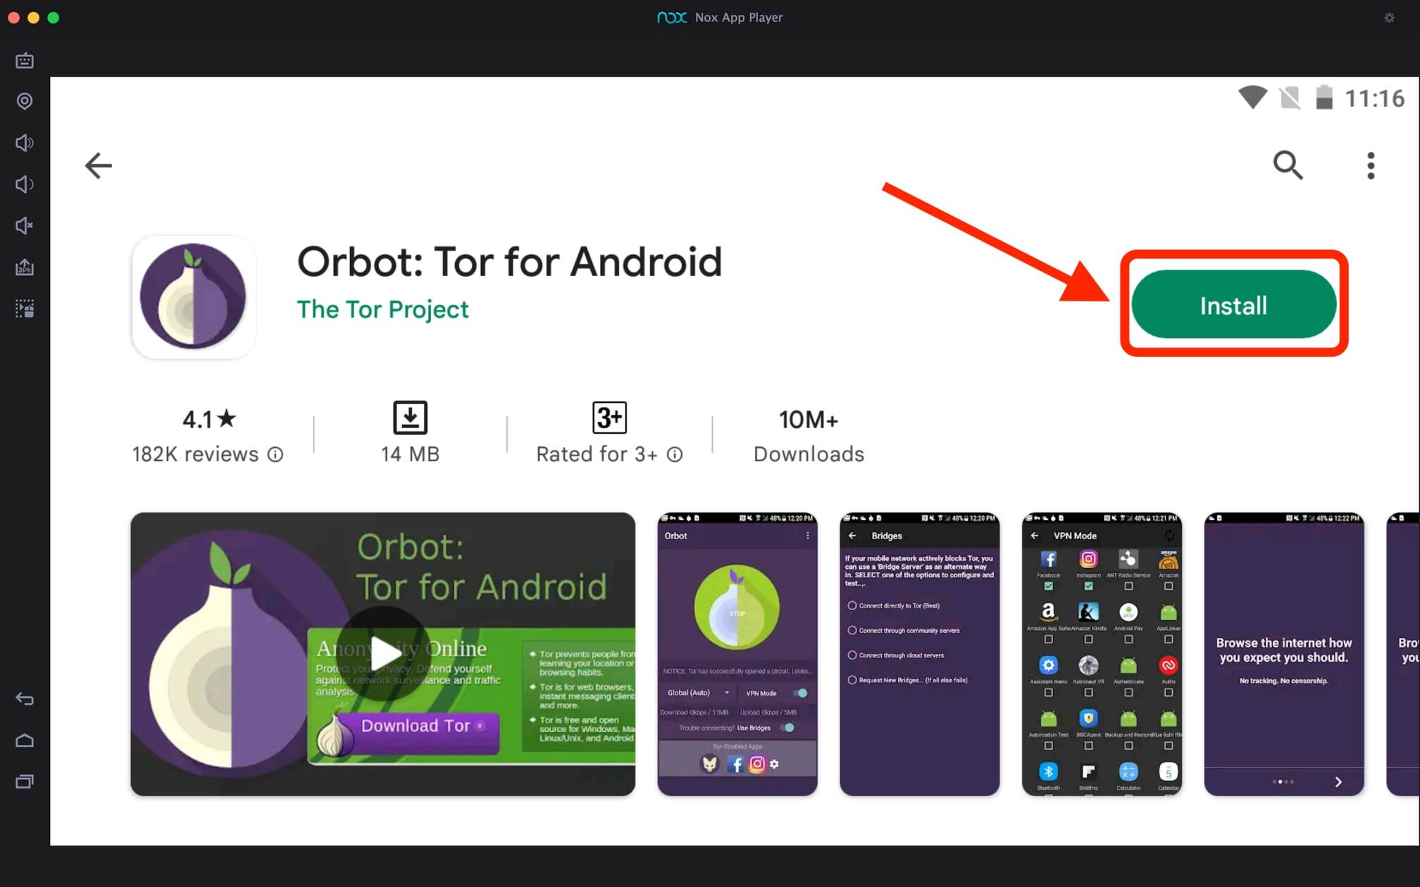This screenshot has width=1420, height=887.
Task: Click the download size icon
Action: pos(410,417)
